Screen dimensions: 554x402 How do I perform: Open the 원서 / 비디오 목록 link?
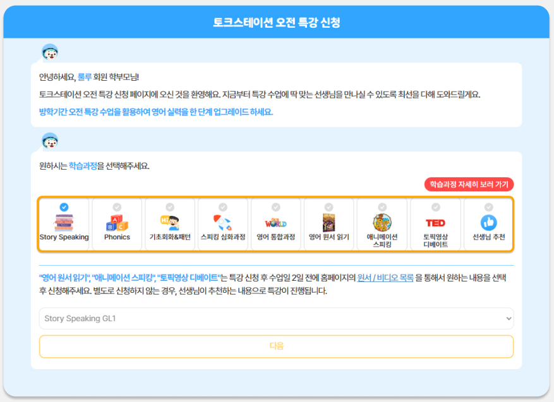(385, 278)
